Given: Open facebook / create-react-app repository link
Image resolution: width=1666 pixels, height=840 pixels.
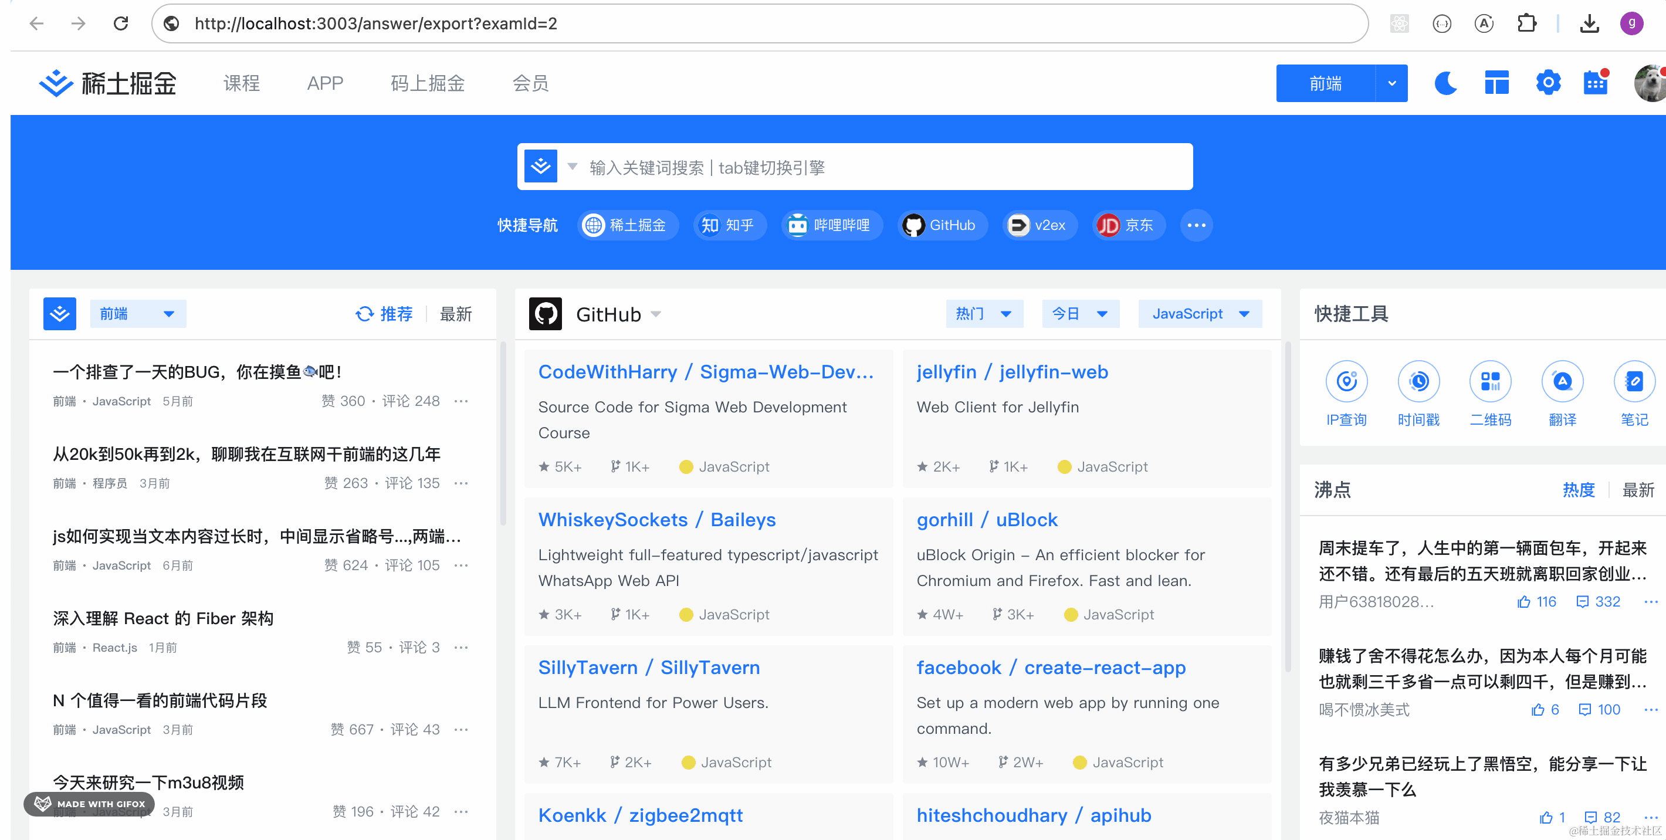Looking at the screenshot, I should click(x=1050, y=668).
